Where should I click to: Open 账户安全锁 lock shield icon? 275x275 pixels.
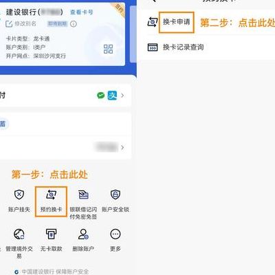(x=115, y=195)
